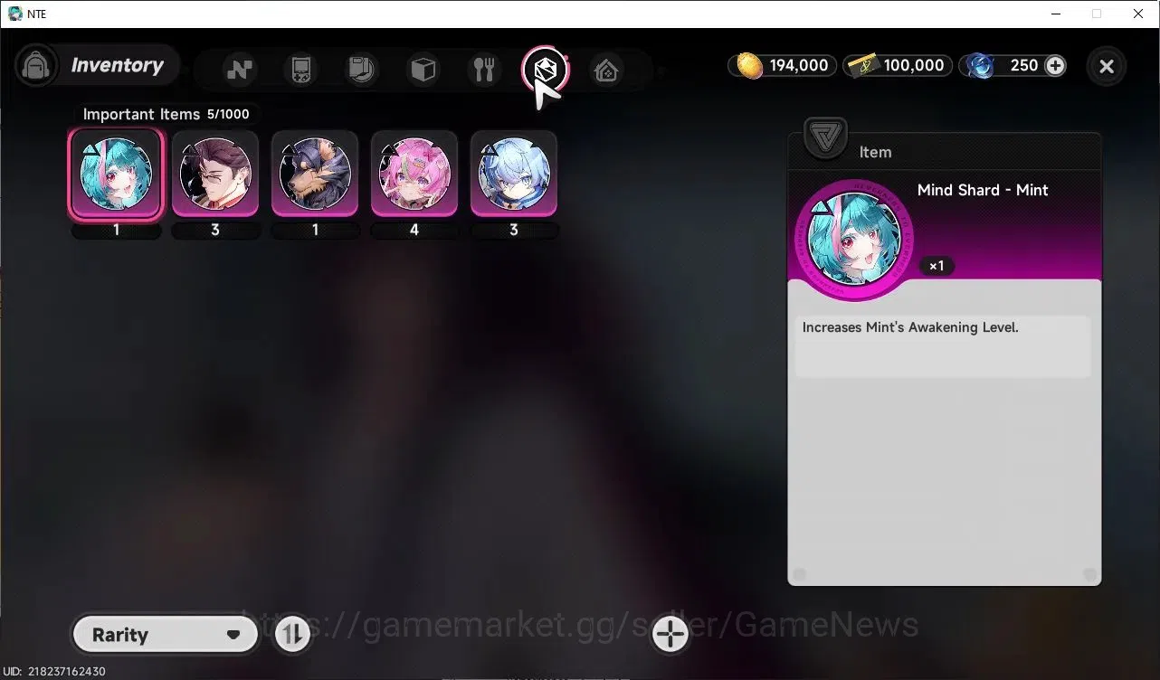This screenshot has width=1160, height=680.
Task: Select the Mind Shard Mint item
Action: (x=116, y=175)
